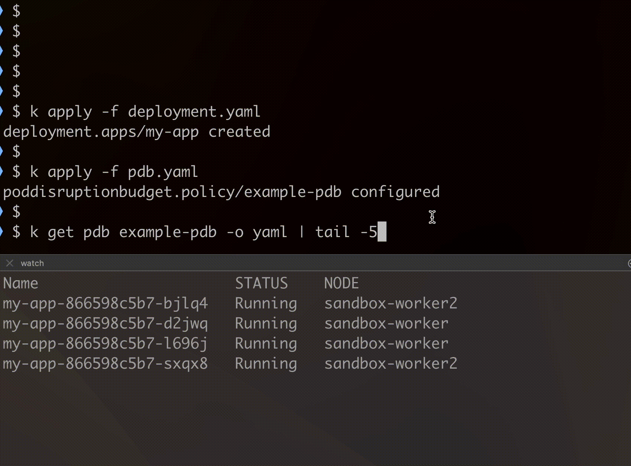Select pod name ending in d2jwq

(105, 323)
